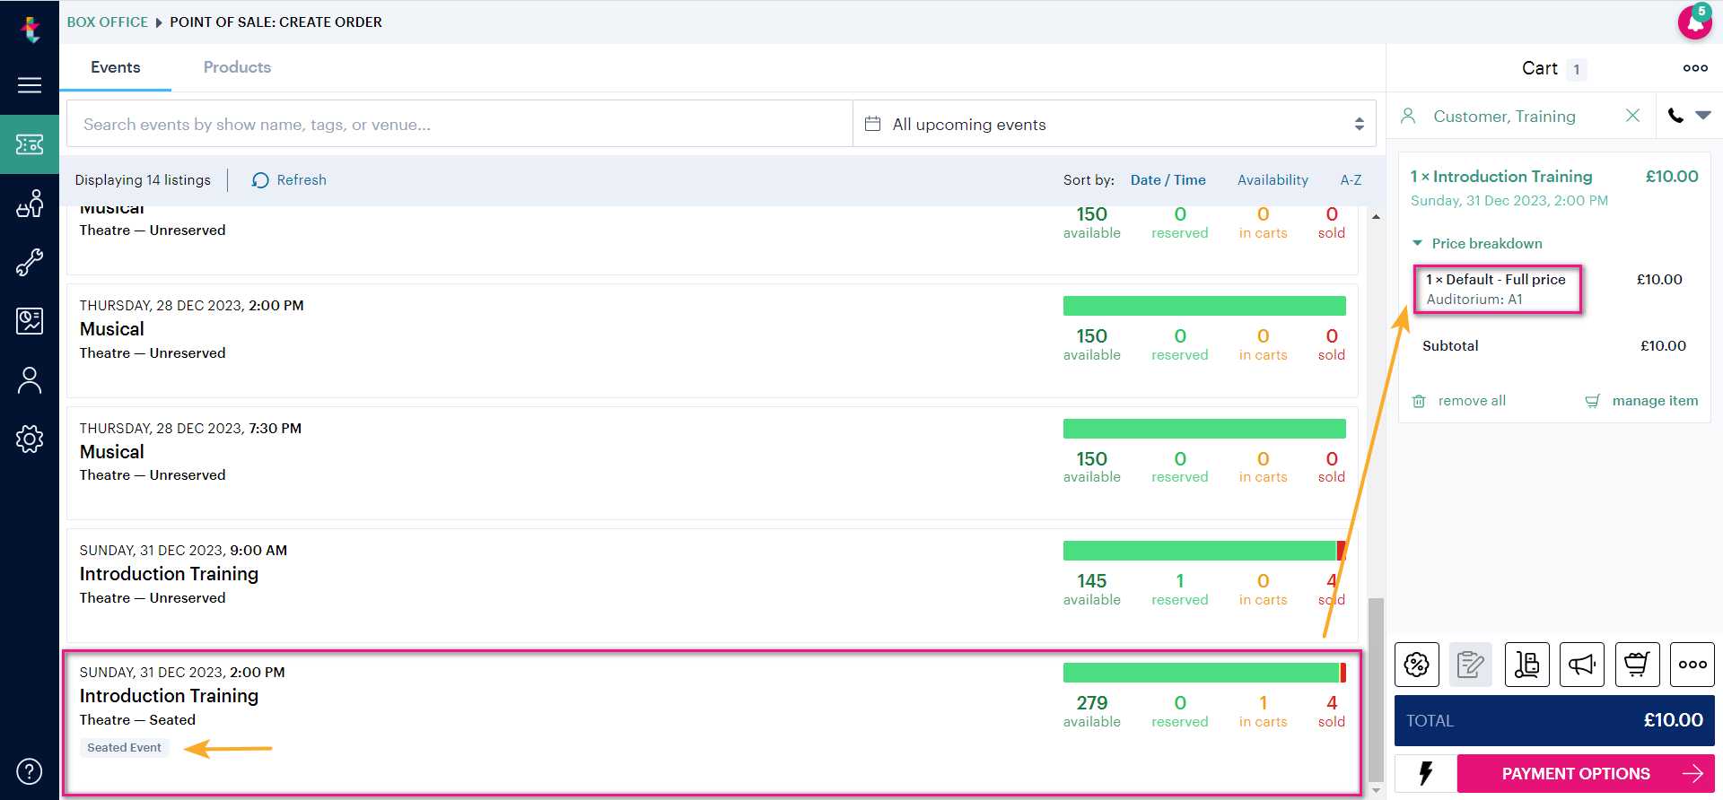Click remove all in the cart
Viewport: 1723px width, 800px height.
point(1460,401)
